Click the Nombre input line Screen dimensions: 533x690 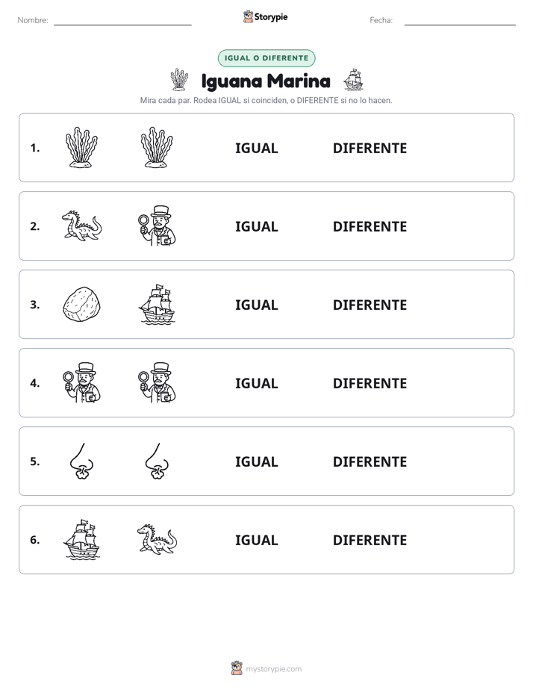(122, 21)
